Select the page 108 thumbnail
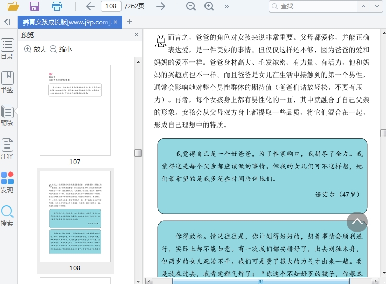The width and height of the screenshot is (386, 284). pyautogui.click(x=75, y=216)
